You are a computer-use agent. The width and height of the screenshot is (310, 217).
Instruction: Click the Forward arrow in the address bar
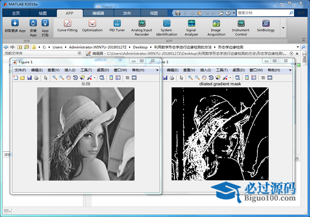pos(13,47)
